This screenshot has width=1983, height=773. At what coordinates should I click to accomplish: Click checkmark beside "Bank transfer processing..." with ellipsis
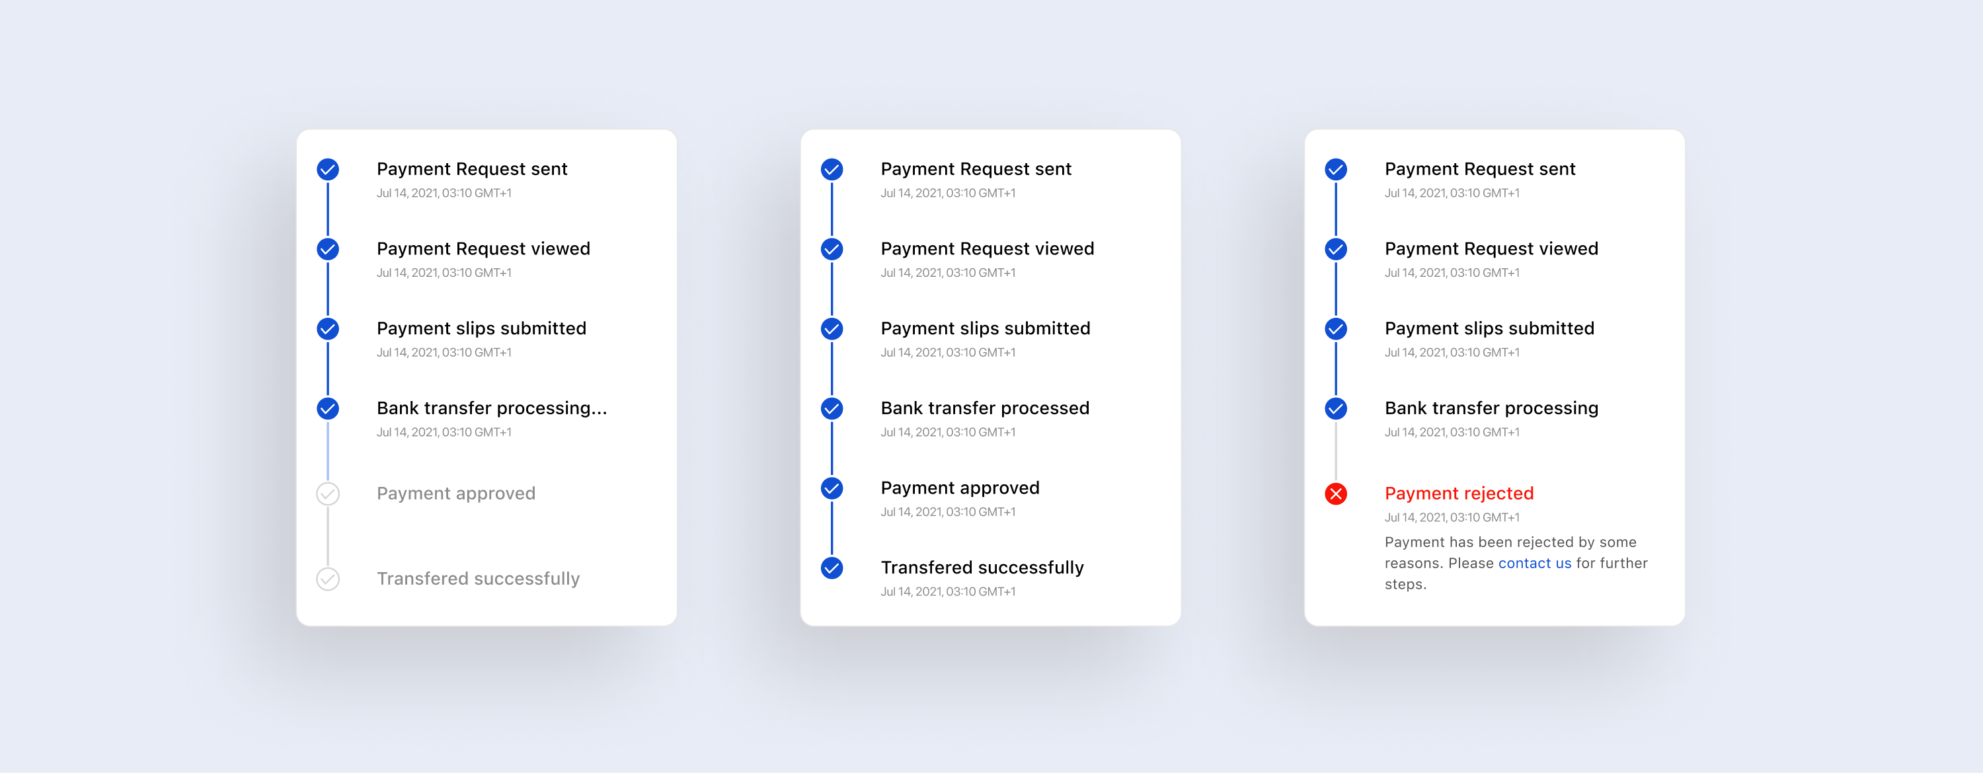[x=328, y=408]
